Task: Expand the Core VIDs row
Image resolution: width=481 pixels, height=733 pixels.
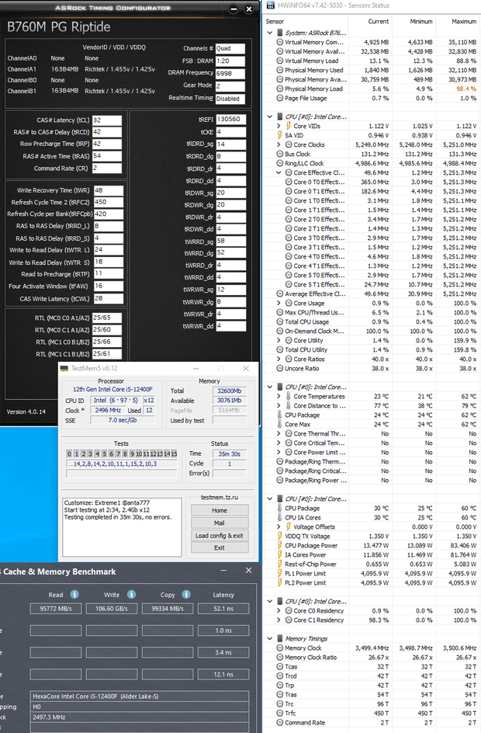Action: click(279, 126)
